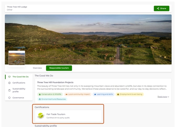Image resolution: width=176 pixels, height=127 pixels.
Task: Click the briefcase icon in Employment tag
Action: 118,94
